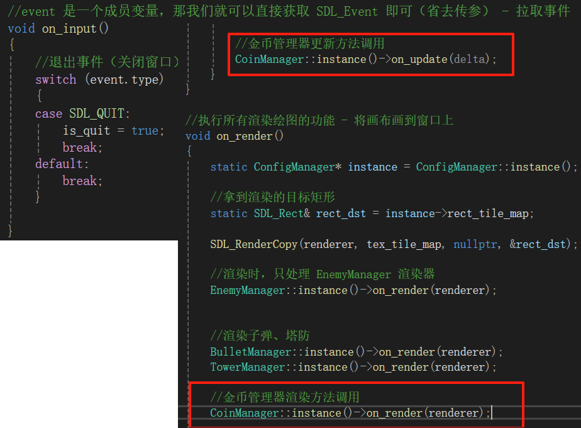581x428 pixels.
Task: Click the nullptr argument in SDL_RenderCopy
Action: click(475, 244)
